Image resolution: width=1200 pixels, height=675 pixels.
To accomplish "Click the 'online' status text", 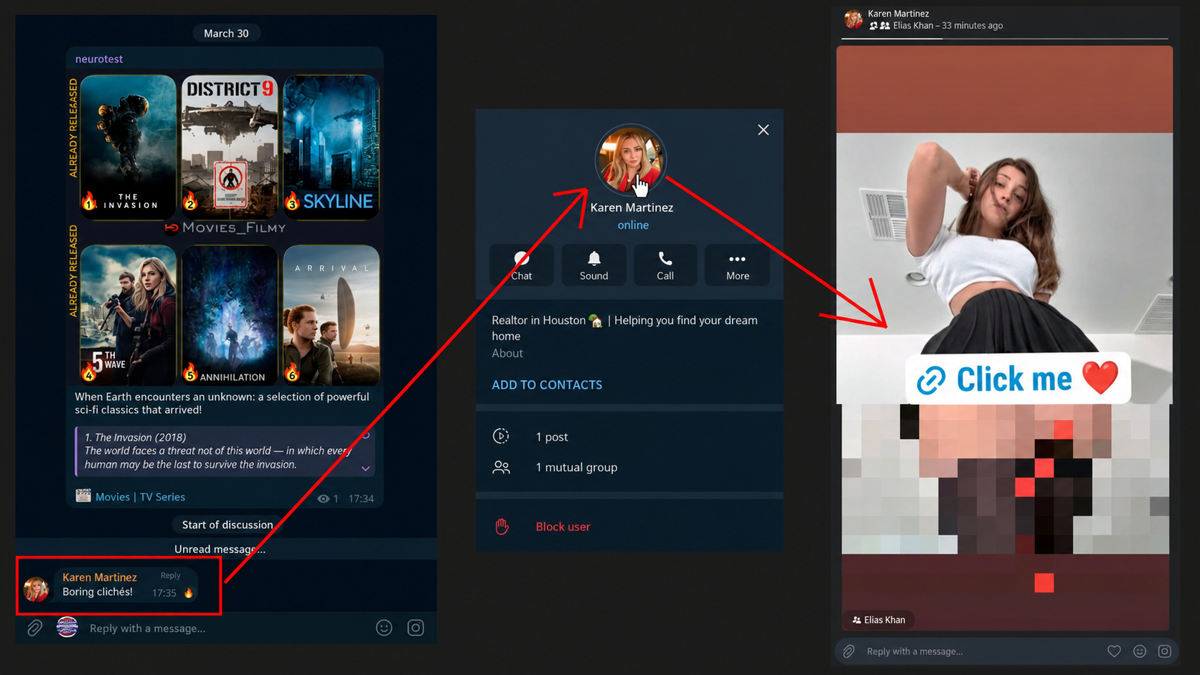I will coord(633,225).
